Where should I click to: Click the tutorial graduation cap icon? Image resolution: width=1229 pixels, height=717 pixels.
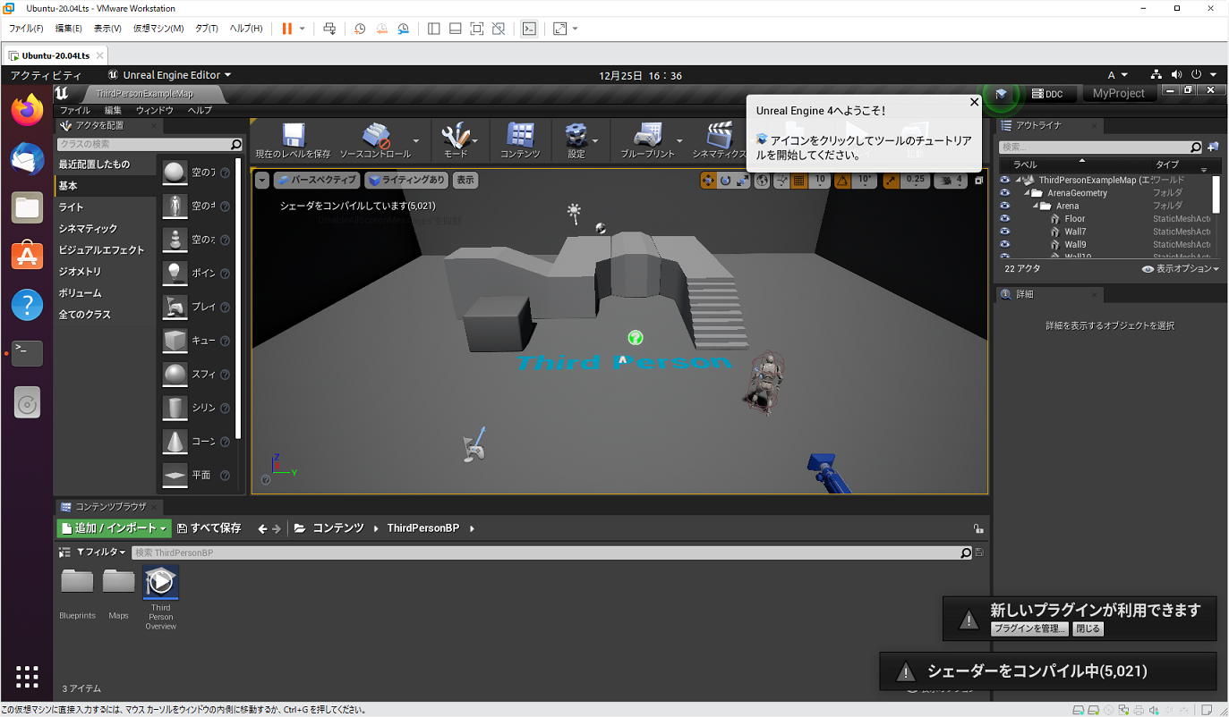[1002, 93]
